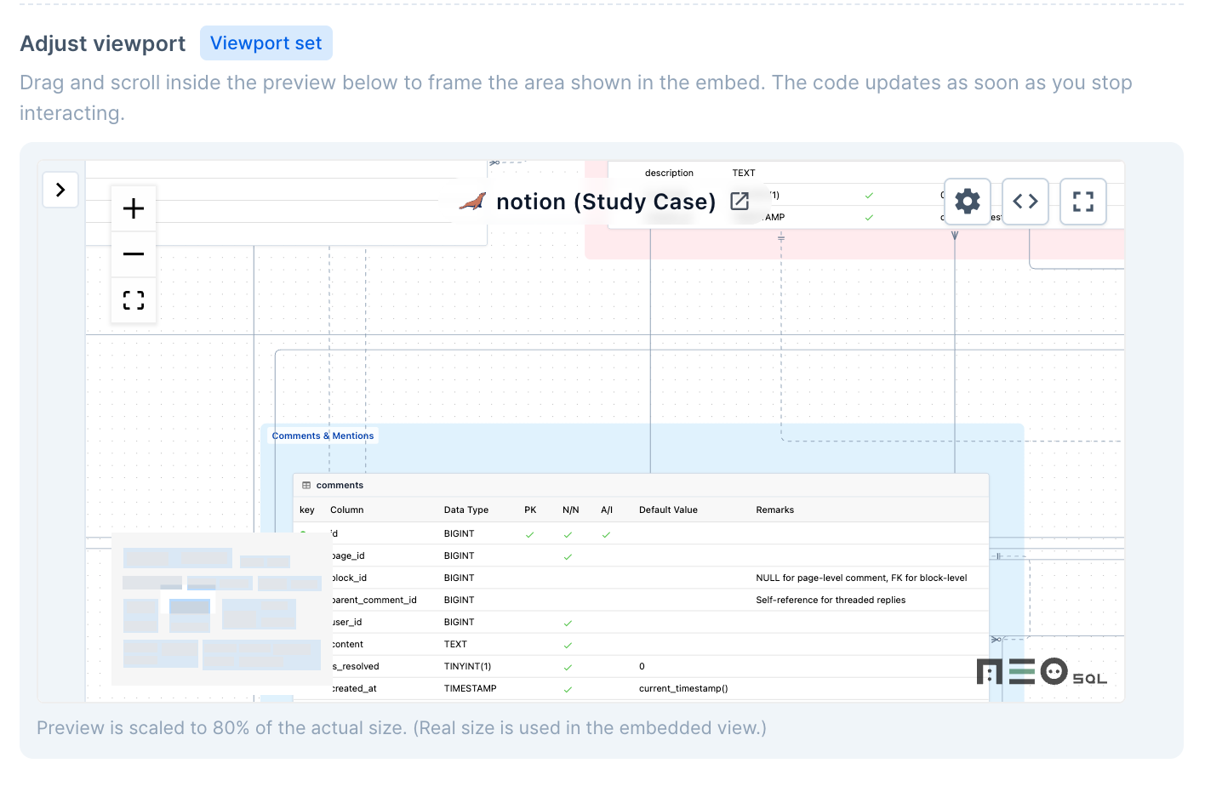
Task: Select the Data Type column header
Action: [466, 510]
